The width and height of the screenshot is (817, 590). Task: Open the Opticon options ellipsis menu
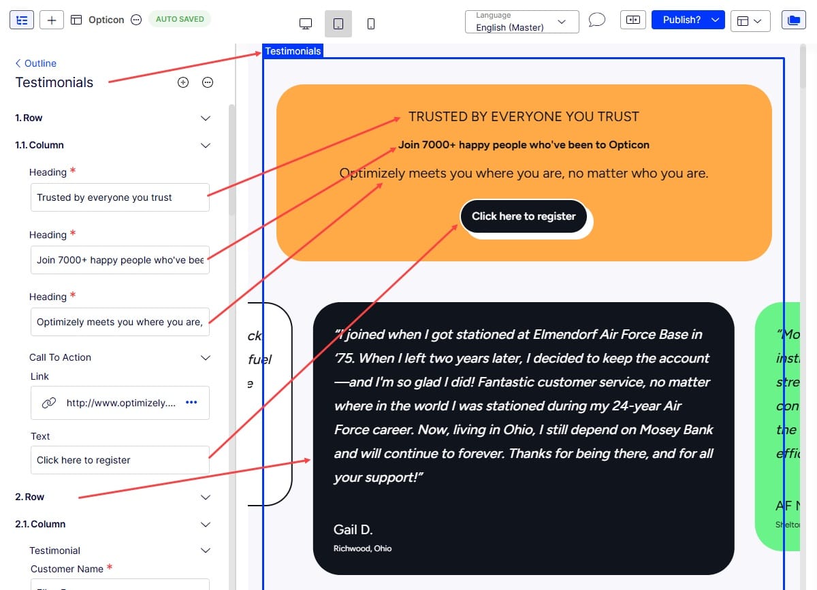point(136,20)
